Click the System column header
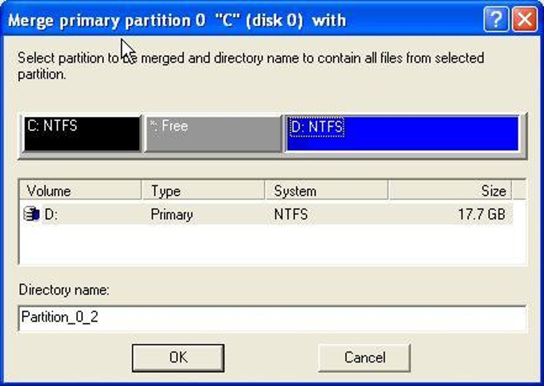Image resolution: width=544 pixels, height=386 pixels. (x=326, y=191)
